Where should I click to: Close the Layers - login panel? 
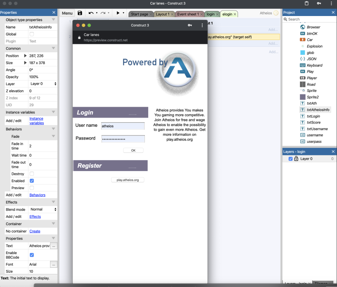point(333,152)
